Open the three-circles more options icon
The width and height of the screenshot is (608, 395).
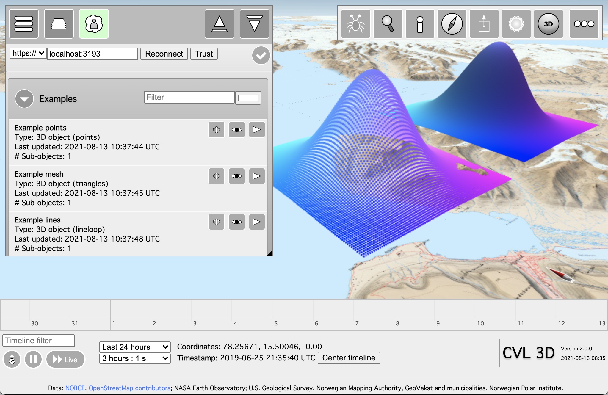click(584, 24)
